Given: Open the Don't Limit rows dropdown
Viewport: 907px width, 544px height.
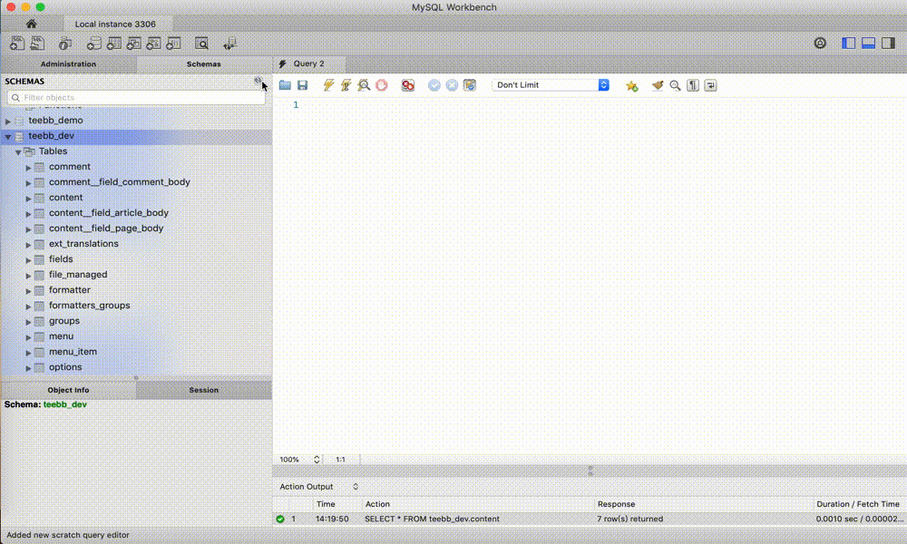Looking at the screenshot, I should point(551,85).
